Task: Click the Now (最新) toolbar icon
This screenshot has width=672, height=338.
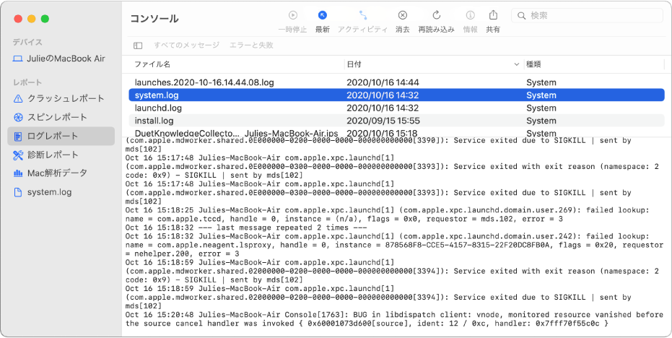Action: [x=322, y=15]
